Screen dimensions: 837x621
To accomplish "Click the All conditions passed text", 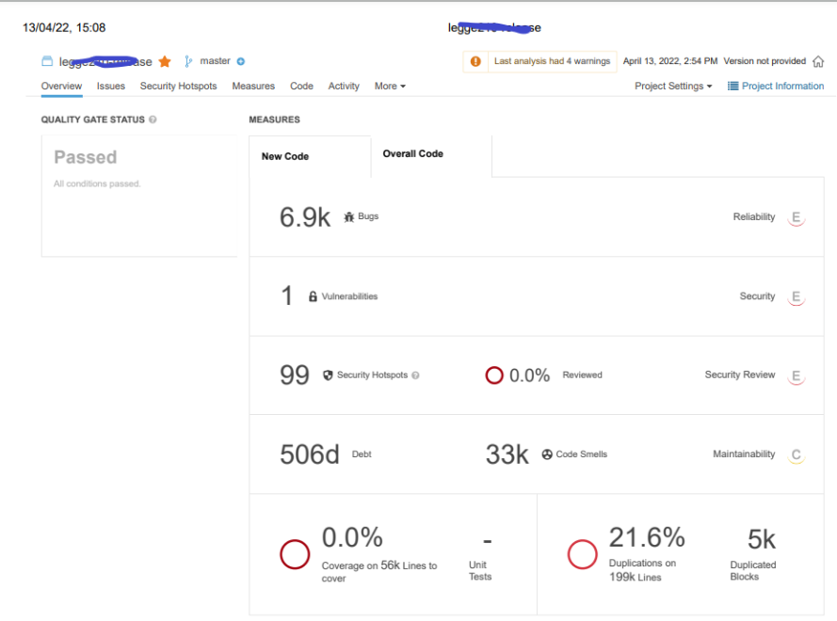I will point(97,183).
